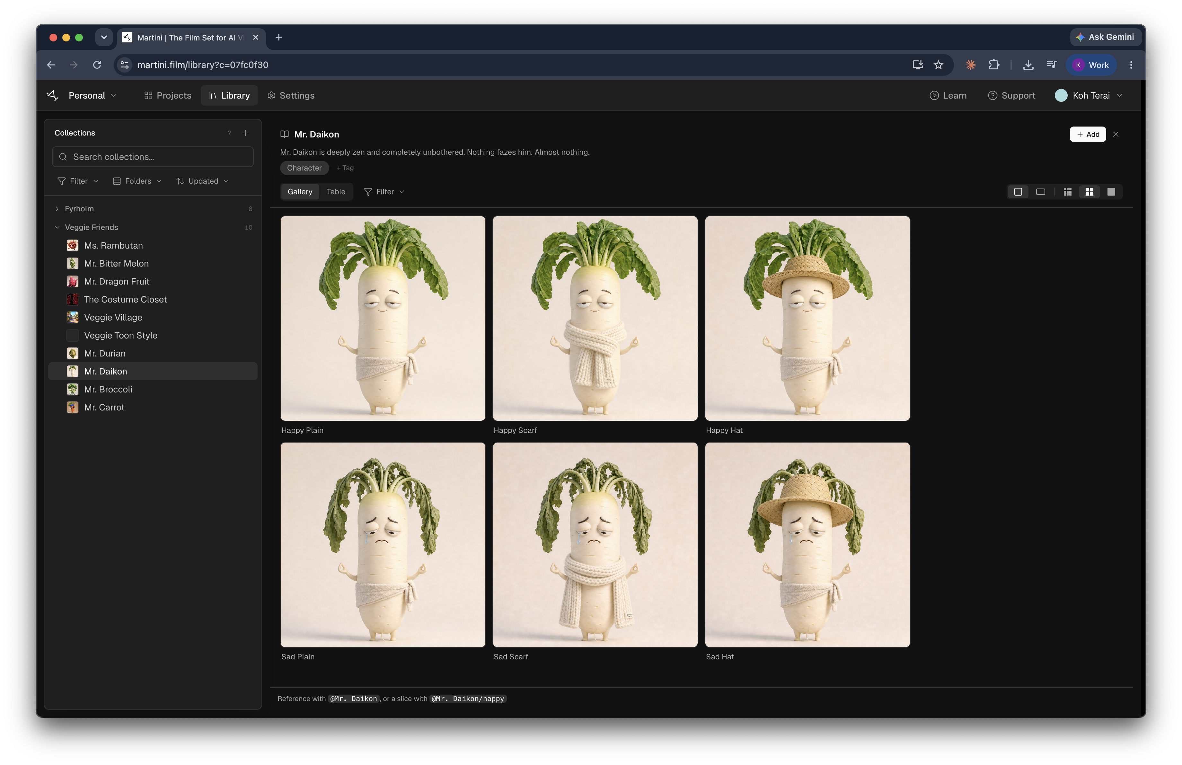This screenshot has height=765, width=1182.
Task: Open the Library tab
Action: pos(229,95)
